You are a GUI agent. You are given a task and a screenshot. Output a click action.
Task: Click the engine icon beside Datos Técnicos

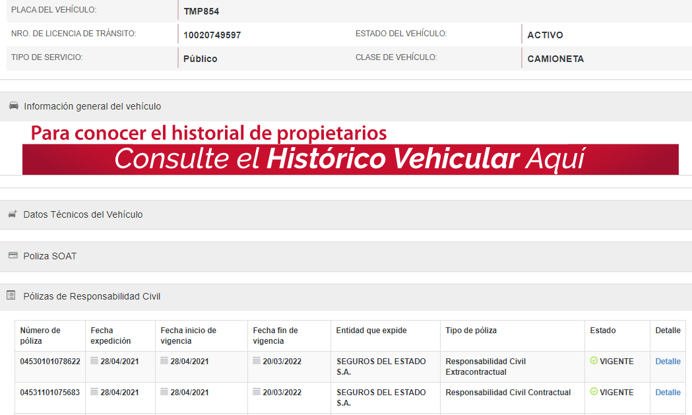coord(13,214)
